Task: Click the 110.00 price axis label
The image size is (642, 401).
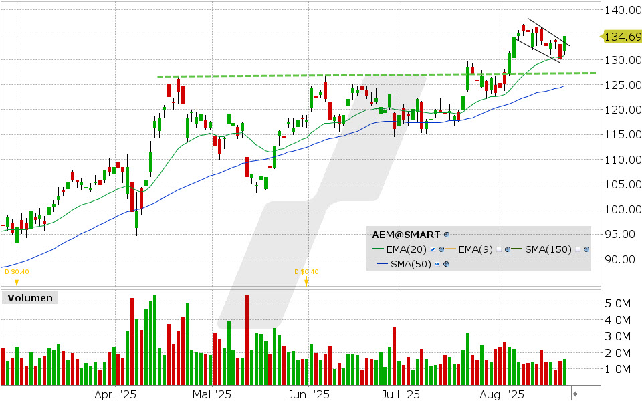Action: coord(623,160)
